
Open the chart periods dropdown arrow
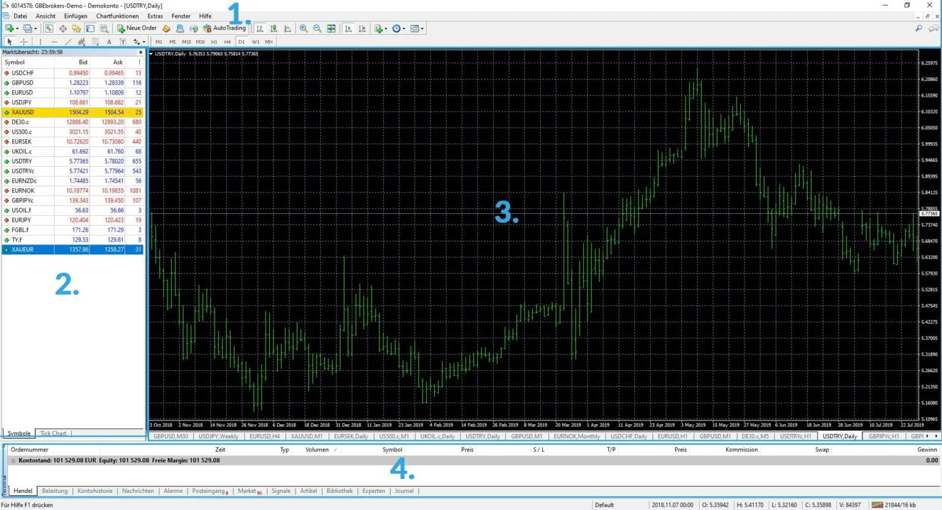pos(404,28)
